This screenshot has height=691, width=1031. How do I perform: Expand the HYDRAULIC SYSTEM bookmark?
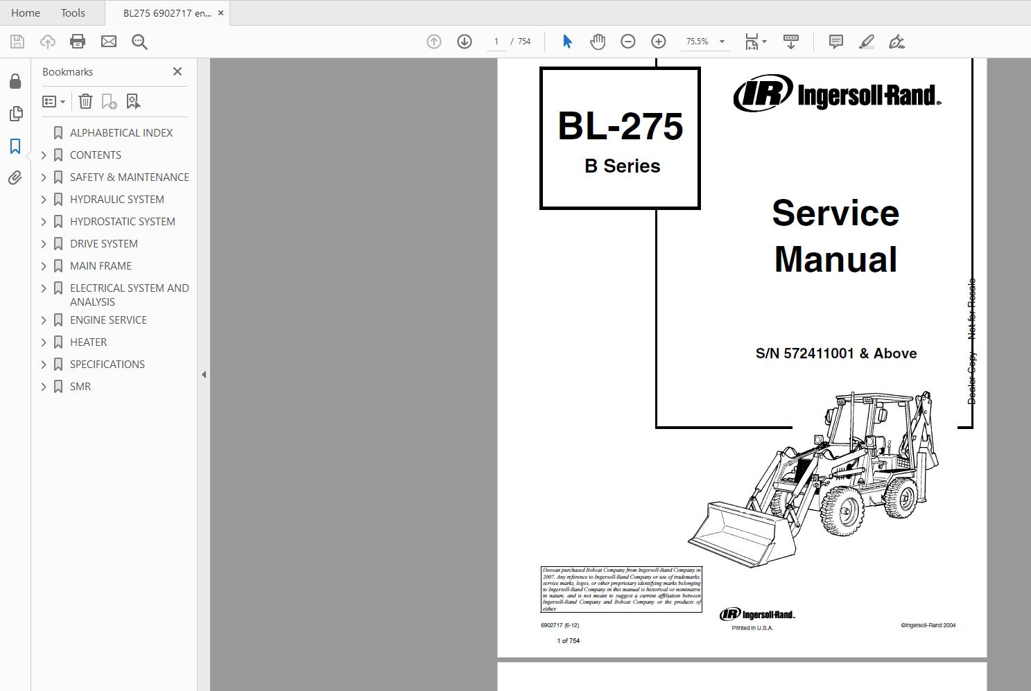[x=44, y=200]
